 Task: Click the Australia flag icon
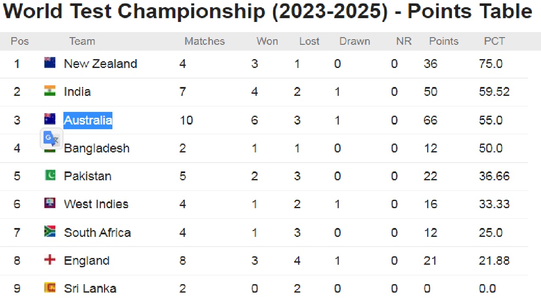coord(50,119)
